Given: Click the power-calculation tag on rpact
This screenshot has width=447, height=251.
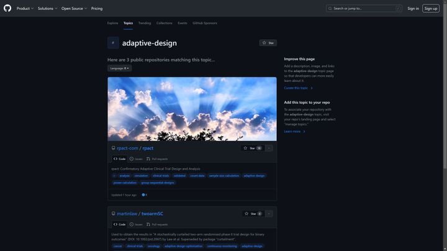Looking at the screenshot, I should [125, 183].
